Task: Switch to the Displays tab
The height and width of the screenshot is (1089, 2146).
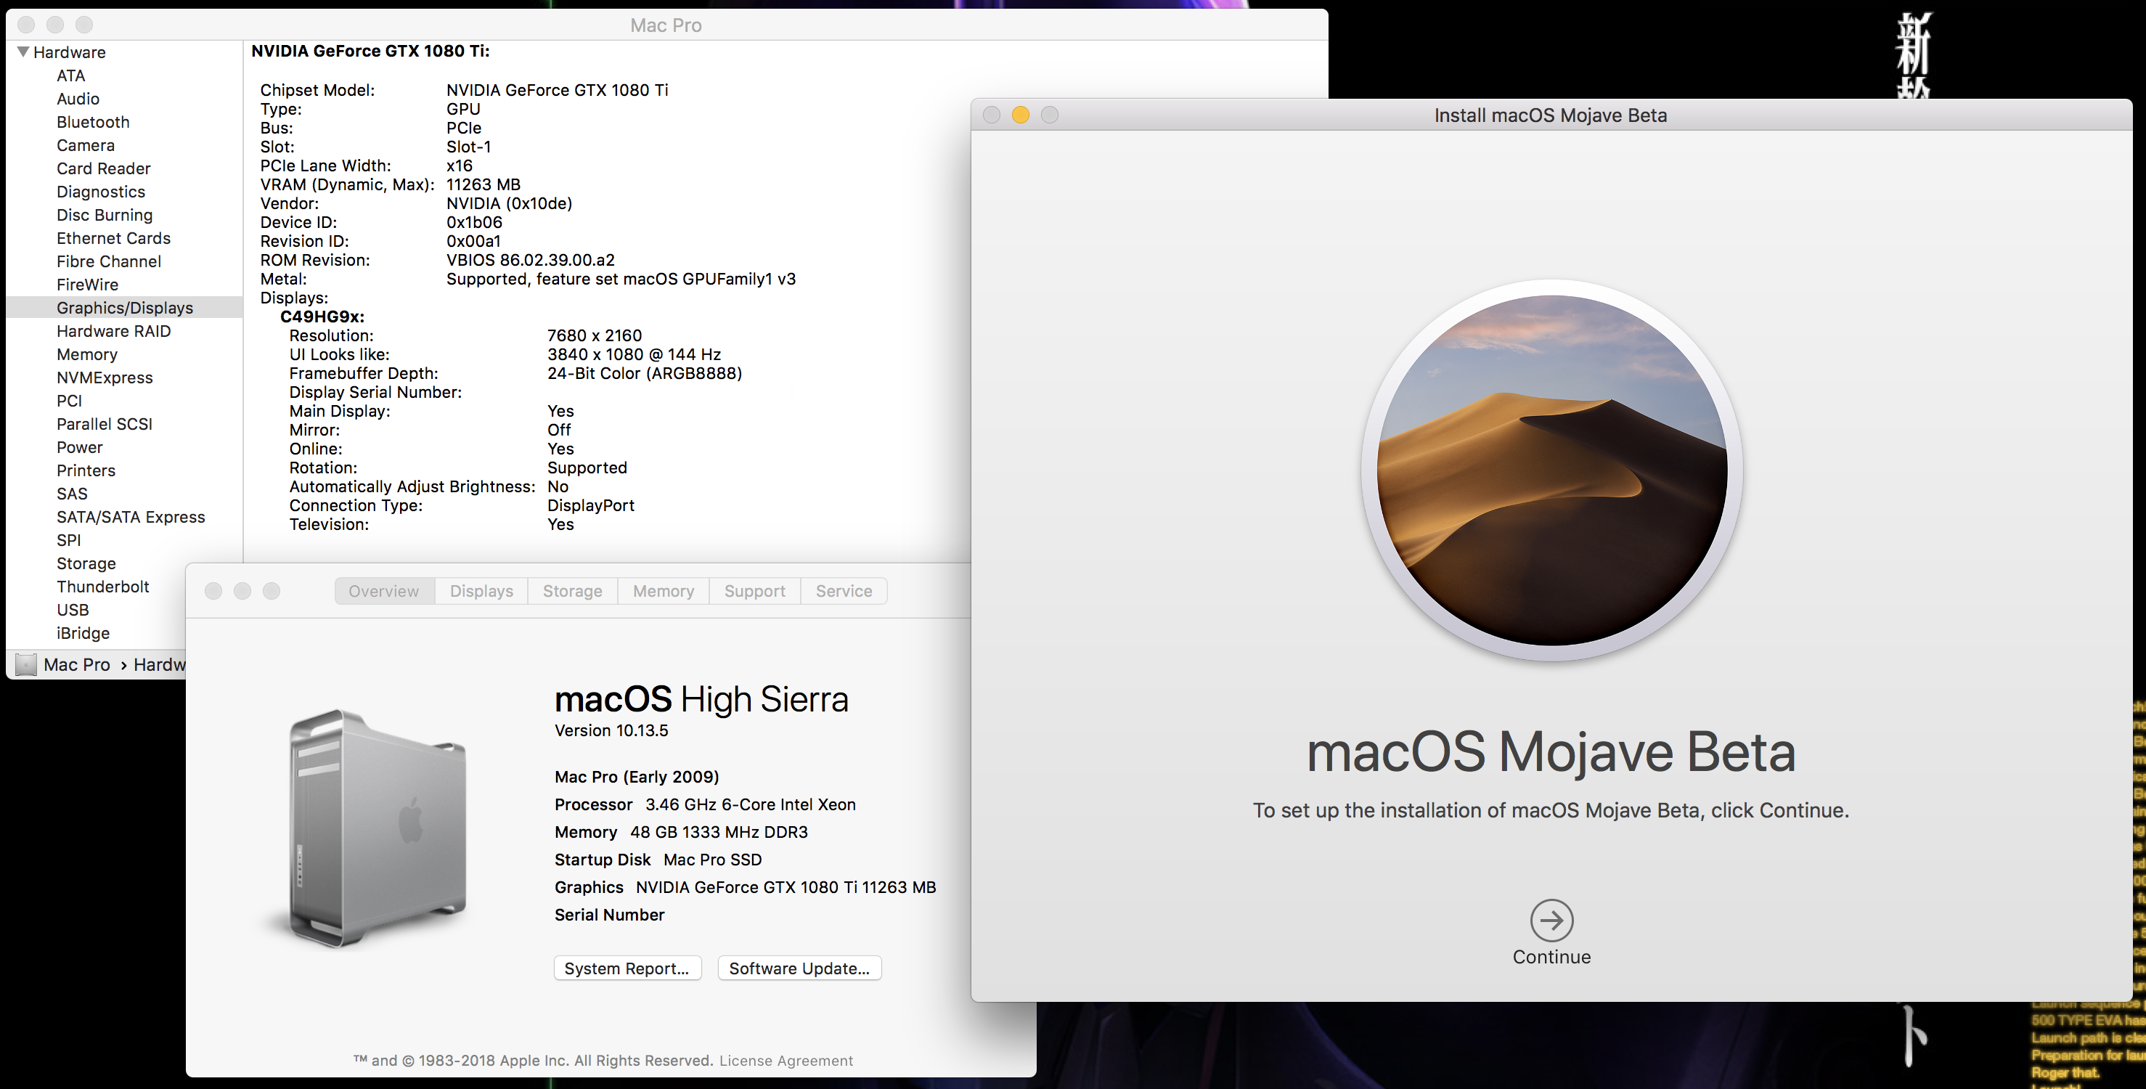Action: [x=481, y=591]
